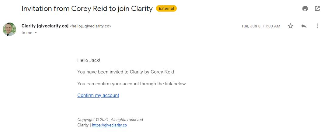Screen dimensions: 324x135
Task: Click the sender name "Clarity [giveclarity.co]"
Action: pos(45,26)
